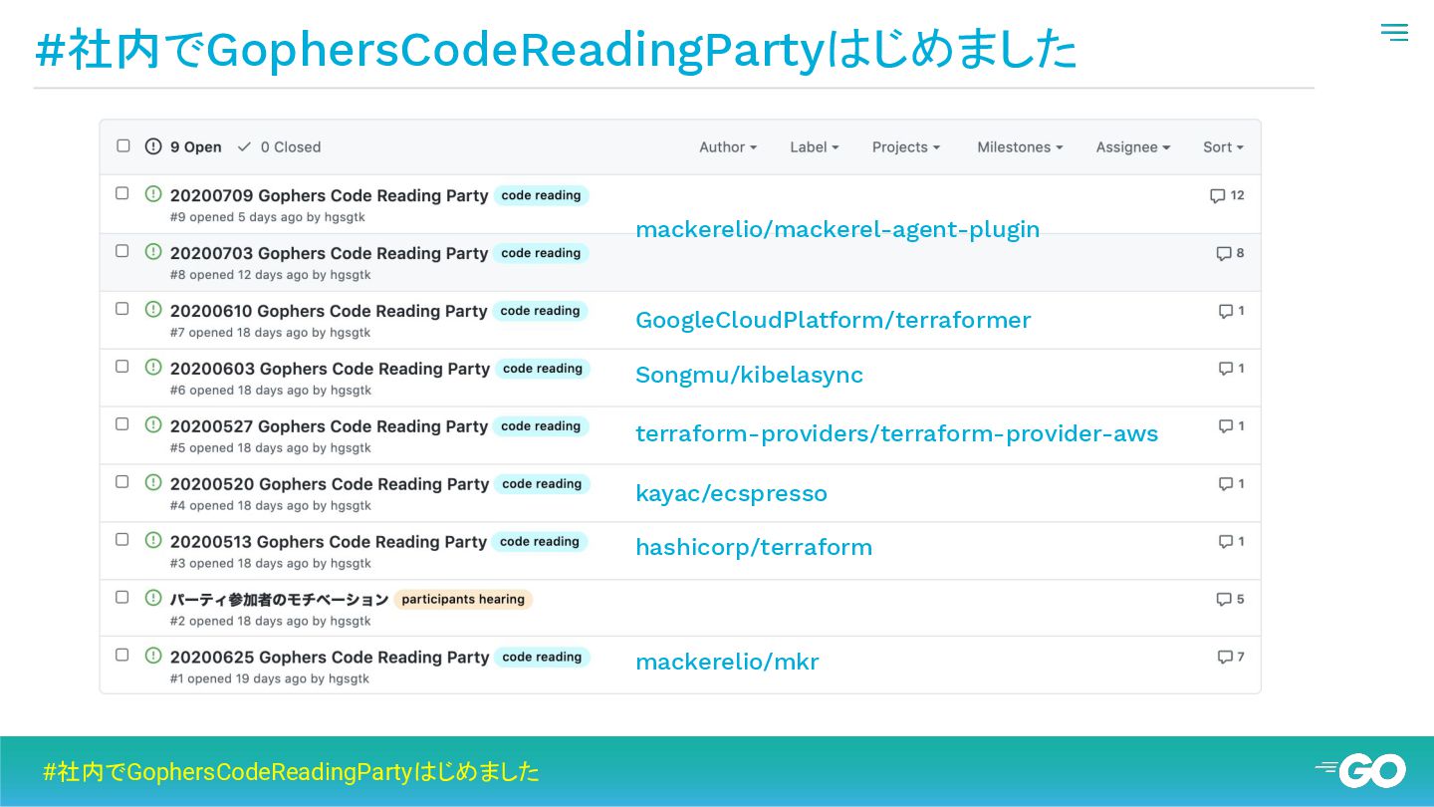Click the open status icon for issue #5
The image size is (1434, 807).
(x=153, y=425)
